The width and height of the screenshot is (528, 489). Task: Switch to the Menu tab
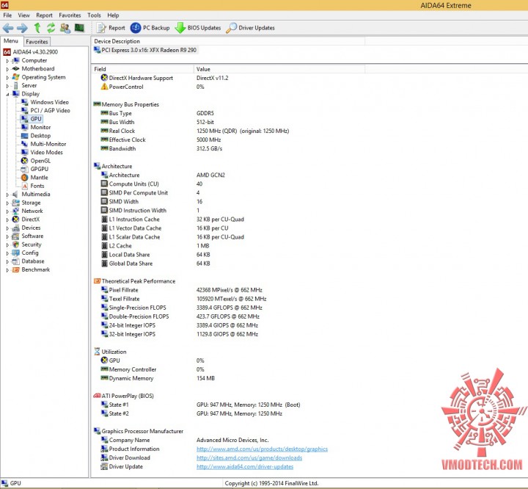click(11, 41)
